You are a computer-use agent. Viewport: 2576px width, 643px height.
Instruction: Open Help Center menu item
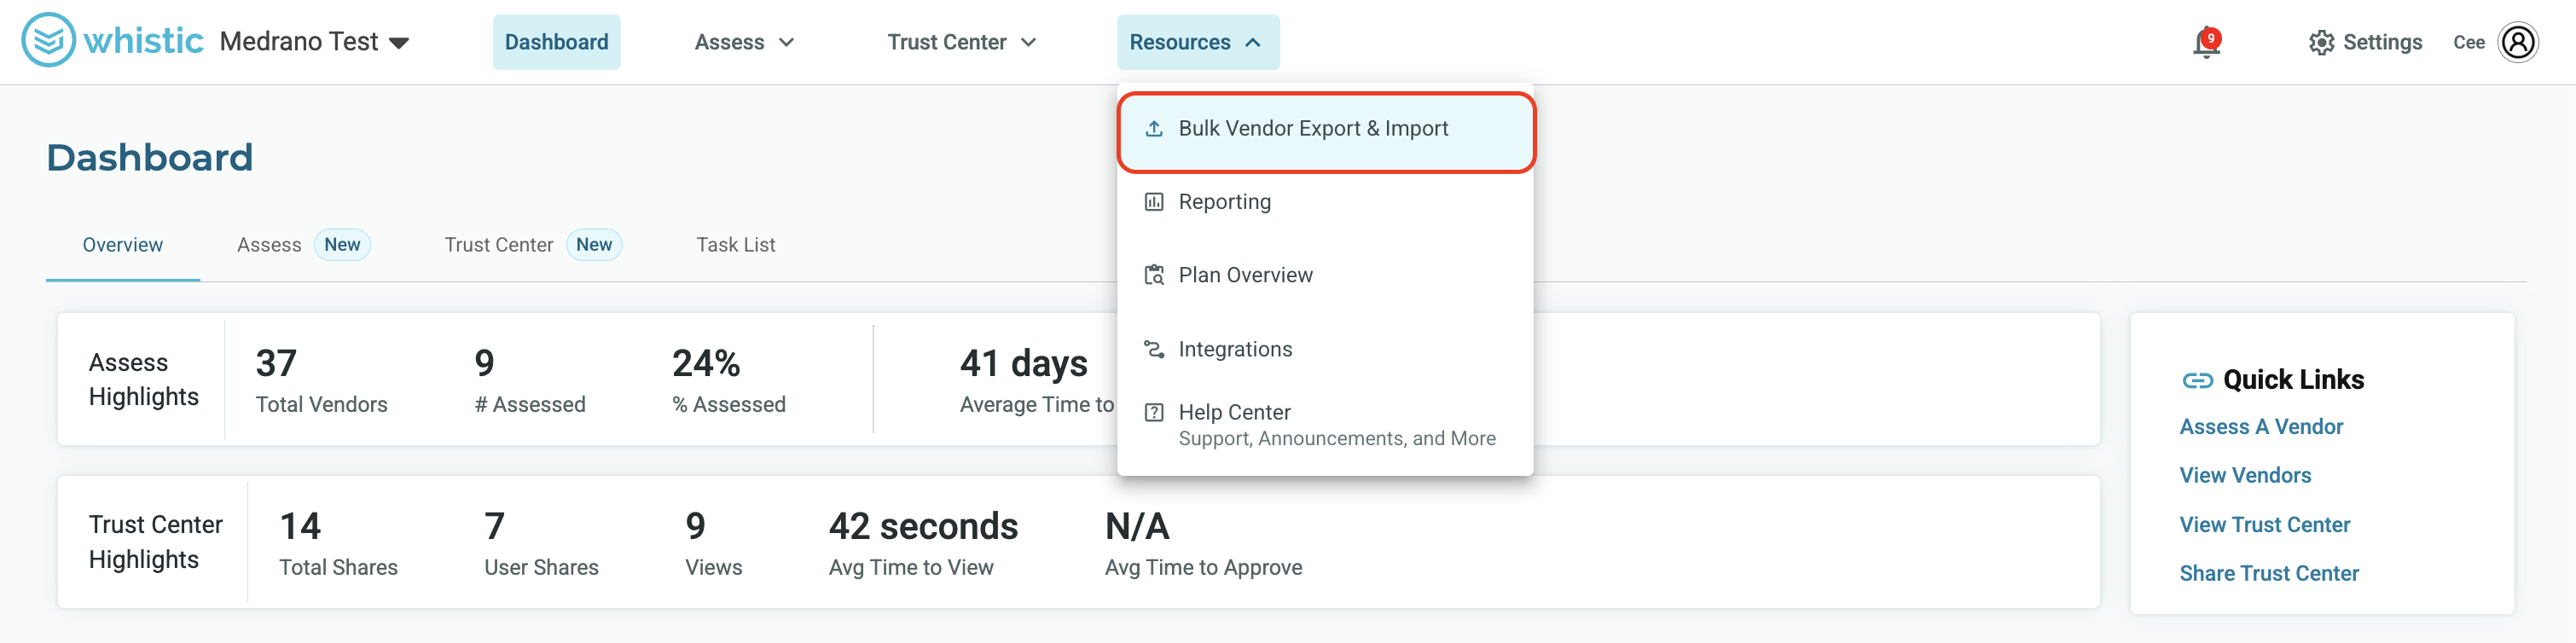click(1325, 424)
